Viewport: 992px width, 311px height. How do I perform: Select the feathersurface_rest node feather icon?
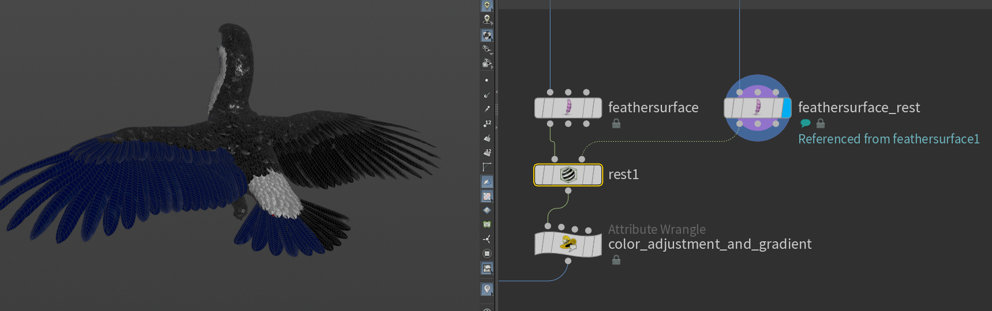click(x=758, y=108)
